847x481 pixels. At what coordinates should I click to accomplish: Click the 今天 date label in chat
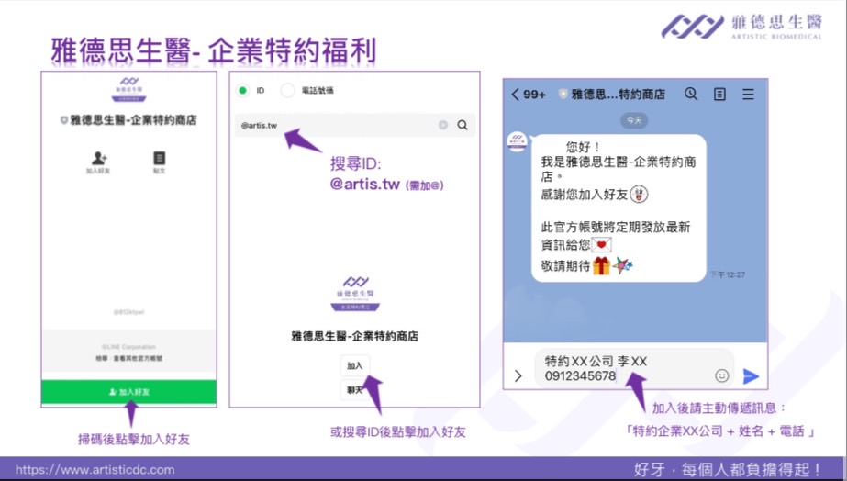634,120
